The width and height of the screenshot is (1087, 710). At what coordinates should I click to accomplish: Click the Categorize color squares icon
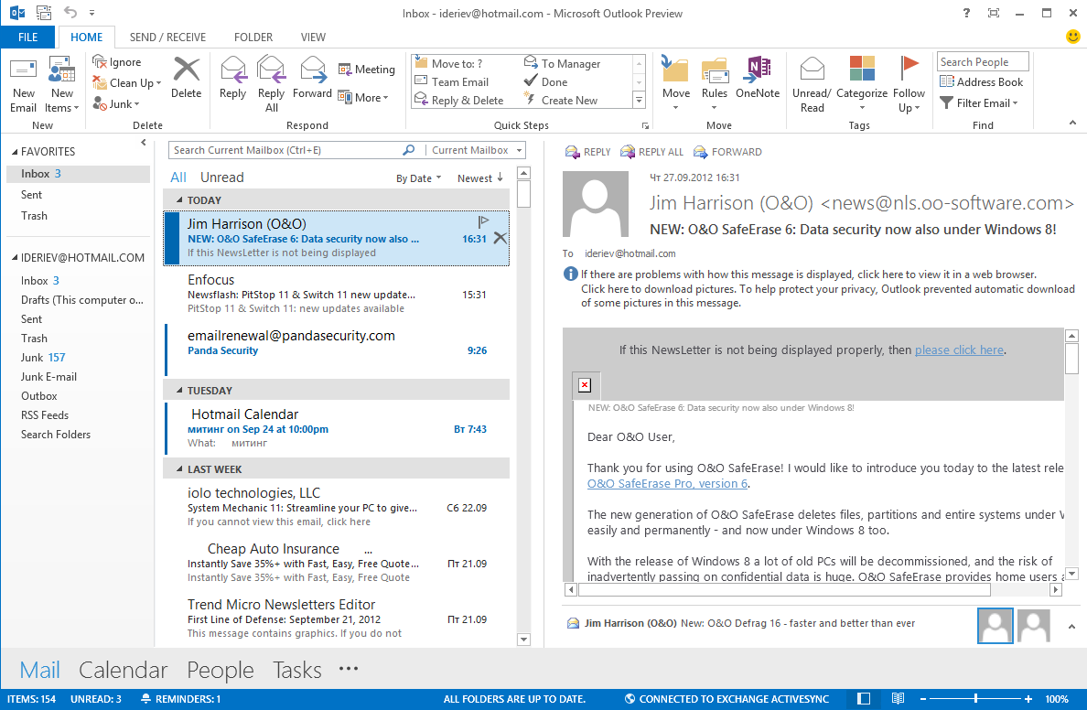(x=862, y=69)
